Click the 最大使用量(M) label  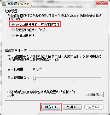(18, 78)
